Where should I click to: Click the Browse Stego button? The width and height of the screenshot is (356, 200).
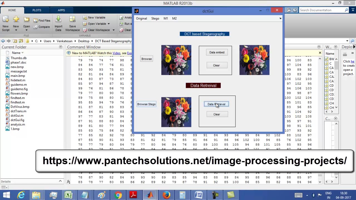click(x=146, y=104)
